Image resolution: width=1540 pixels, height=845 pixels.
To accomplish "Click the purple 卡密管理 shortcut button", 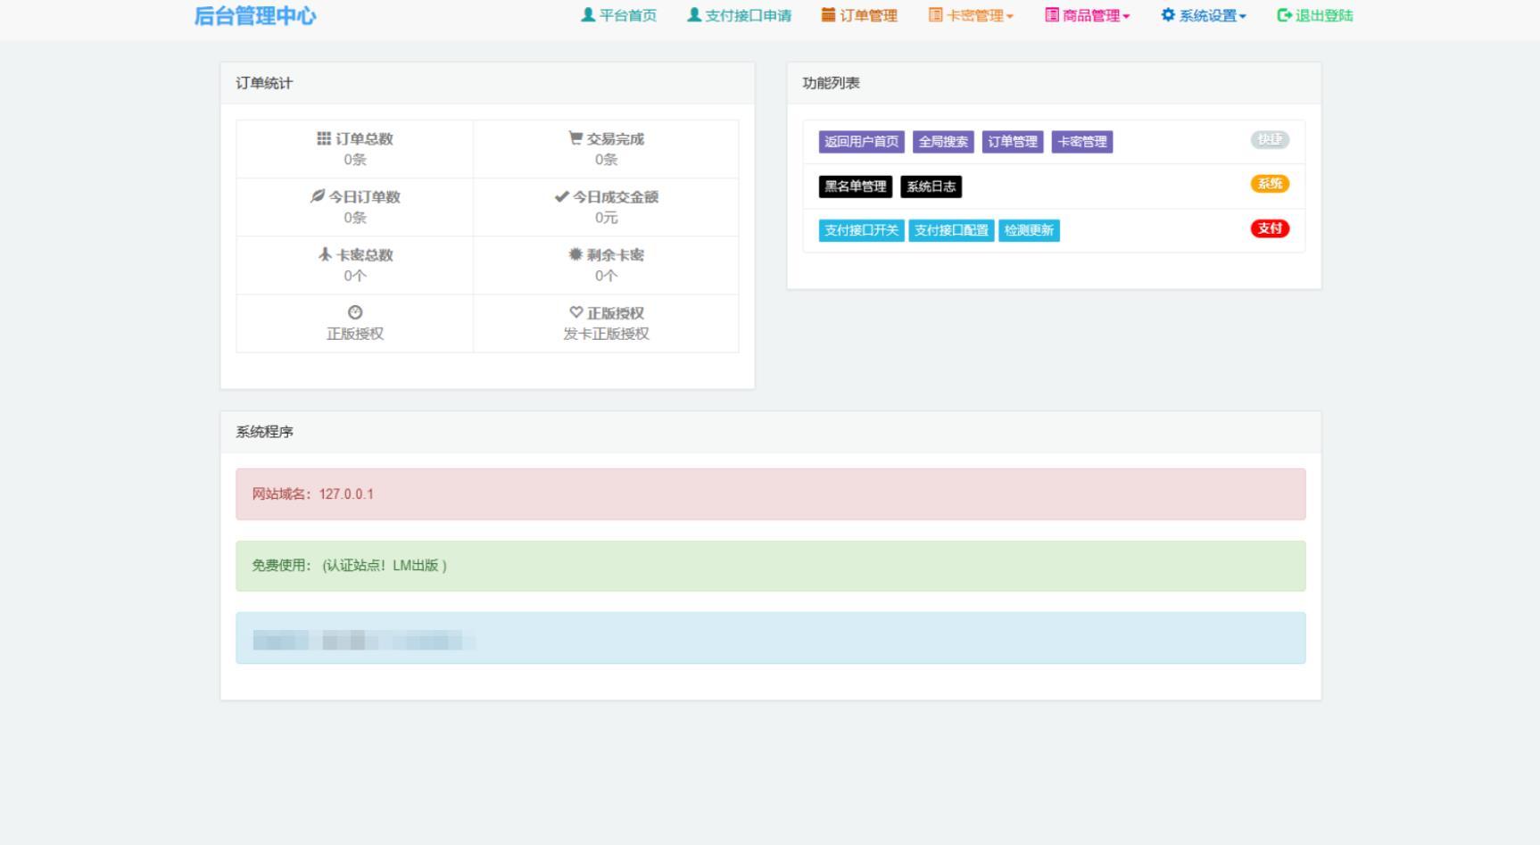I will coord(1082,142).
